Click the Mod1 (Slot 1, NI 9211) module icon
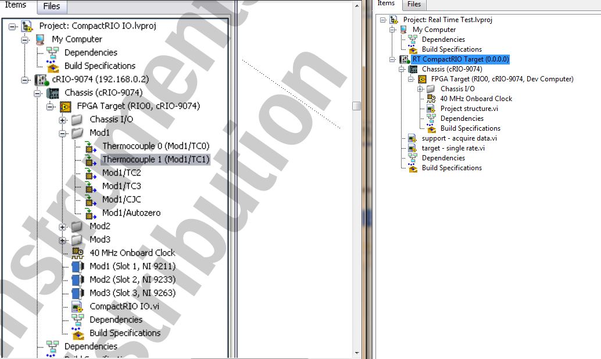Screen dimensions: 601x359 coord(78,267)
